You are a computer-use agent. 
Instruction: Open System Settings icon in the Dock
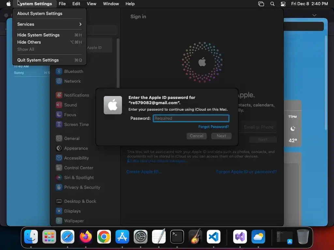(x=141, y=237)
